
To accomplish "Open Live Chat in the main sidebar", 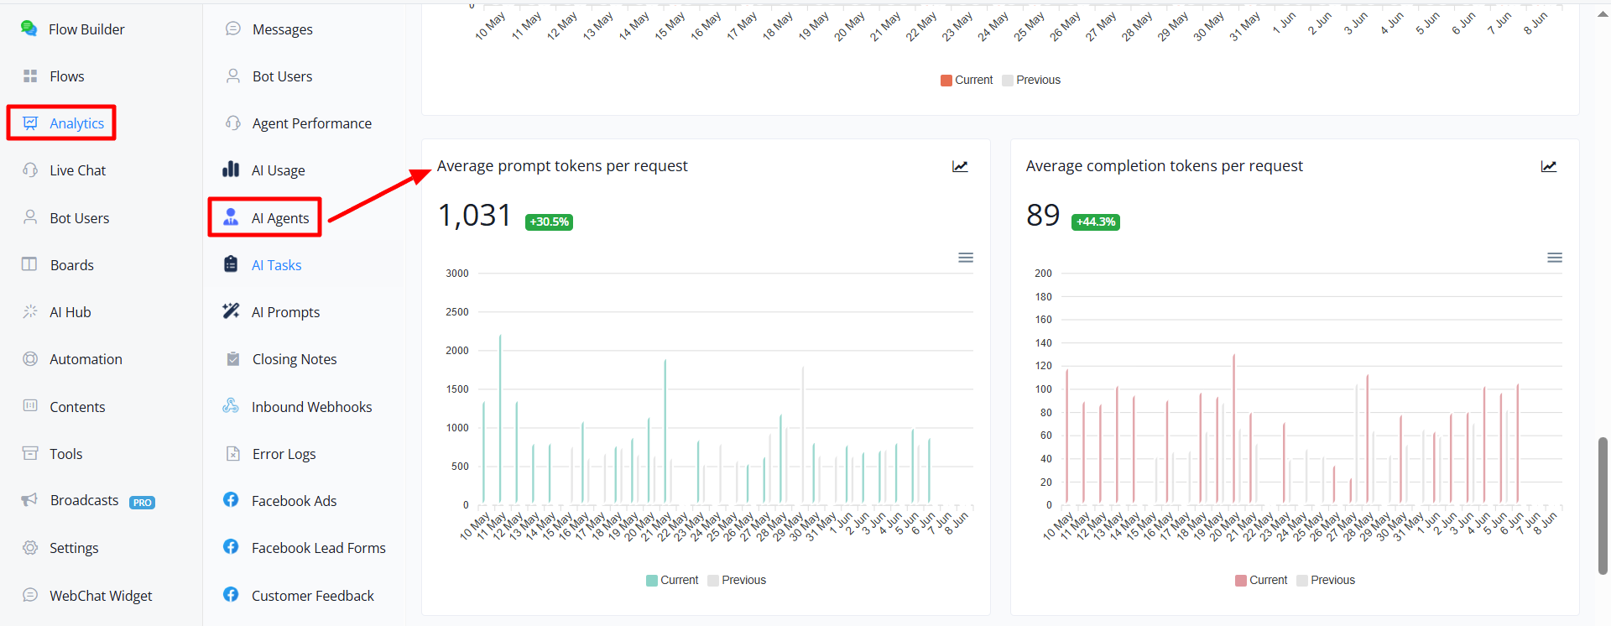I will coord(77,170).
